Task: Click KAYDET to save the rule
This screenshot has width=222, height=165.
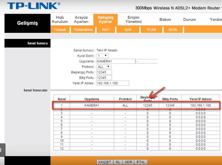Action: pos(104,162)
